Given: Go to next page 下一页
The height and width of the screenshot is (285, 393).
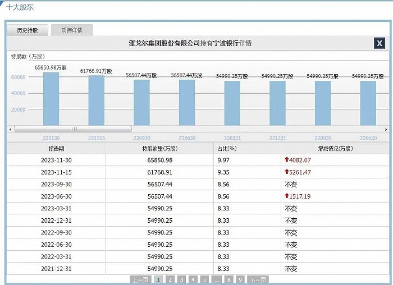Looking at the screenshot, I should point(258,279).
